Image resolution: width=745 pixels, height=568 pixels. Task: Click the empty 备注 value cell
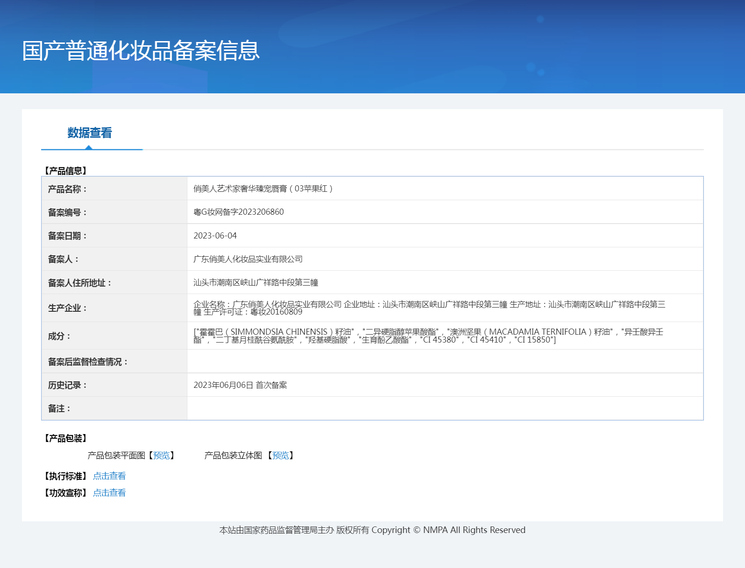[444, 408]
